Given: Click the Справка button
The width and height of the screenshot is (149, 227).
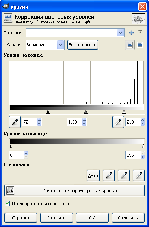Looking at the screenshot, I should [x=20, y=218].
